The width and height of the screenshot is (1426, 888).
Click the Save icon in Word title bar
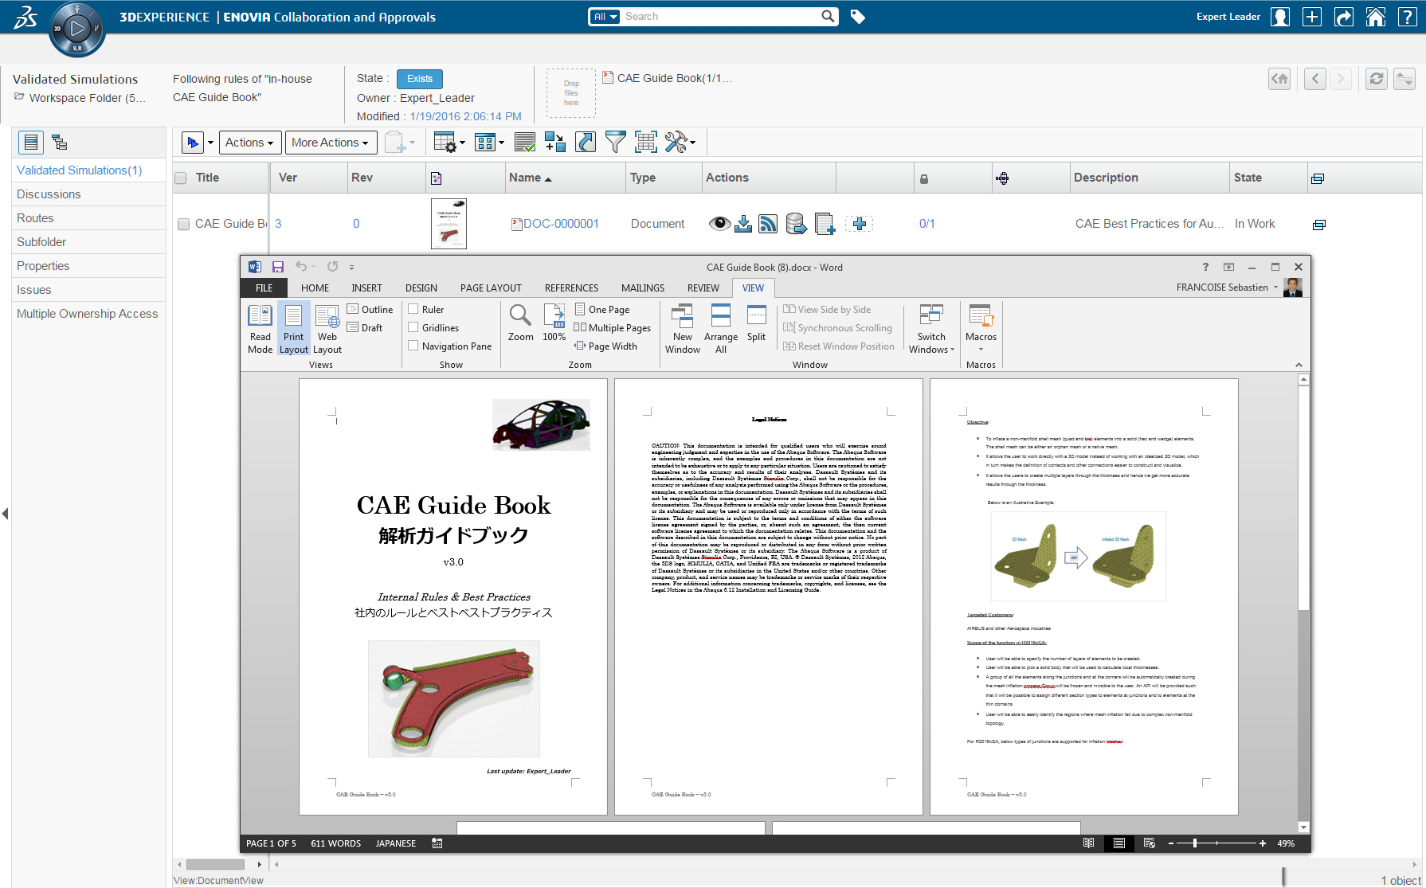click(x=278, y=267)
